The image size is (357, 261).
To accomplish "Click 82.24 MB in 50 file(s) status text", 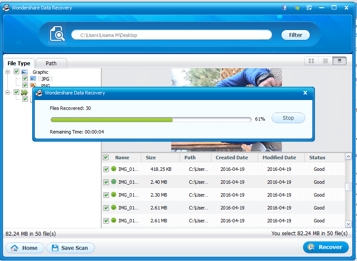I will click(30, 234).
